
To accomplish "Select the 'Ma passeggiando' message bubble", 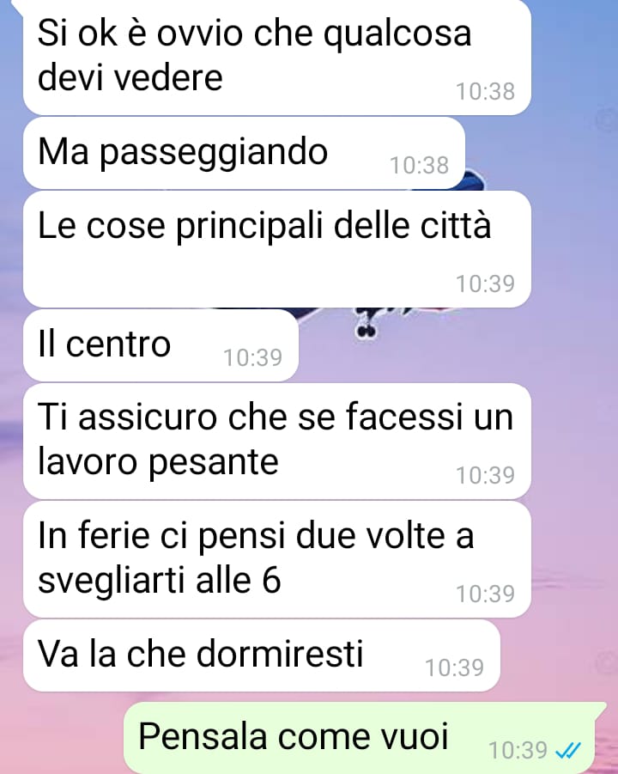I will pos(244,153).
